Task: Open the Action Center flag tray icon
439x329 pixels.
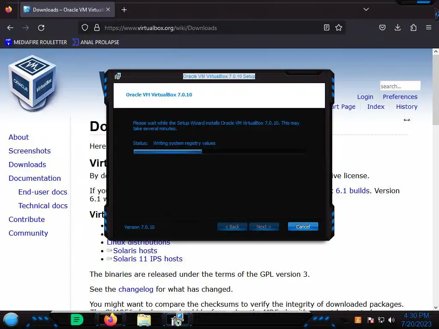Action: pos(371,320)
